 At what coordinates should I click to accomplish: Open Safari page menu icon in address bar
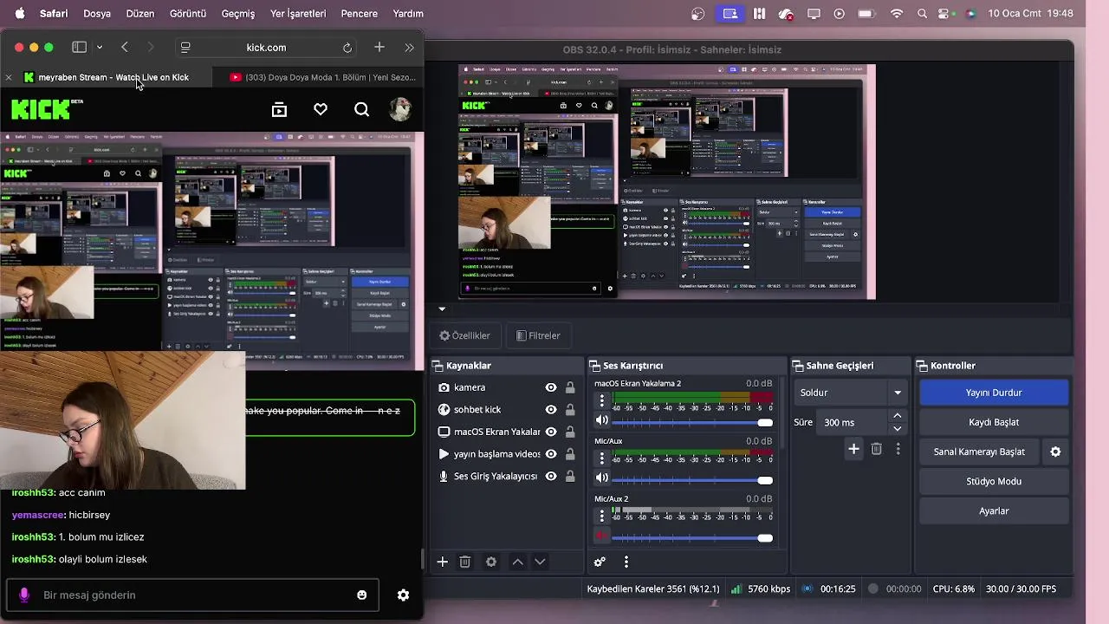pos(185,48)
